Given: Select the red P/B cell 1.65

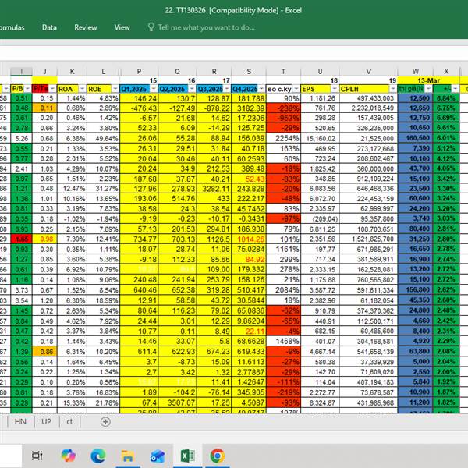Looking at the screenshot, I should coord(21,239).
